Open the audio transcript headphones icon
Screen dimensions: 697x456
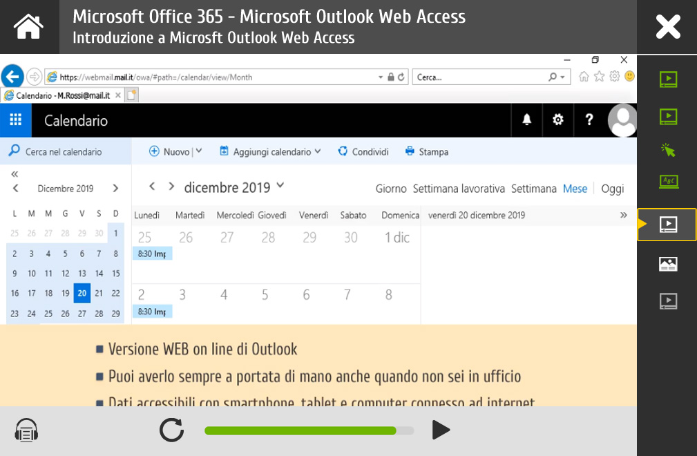[26, 430]
